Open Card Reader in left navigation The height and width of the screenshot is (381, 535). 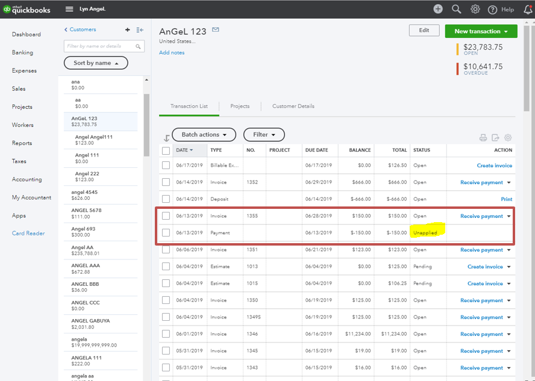point(28,234)
